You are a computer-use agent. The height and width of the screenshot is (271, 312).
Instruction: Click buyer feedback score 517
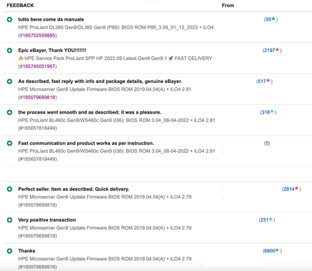[x=262, y=81]
